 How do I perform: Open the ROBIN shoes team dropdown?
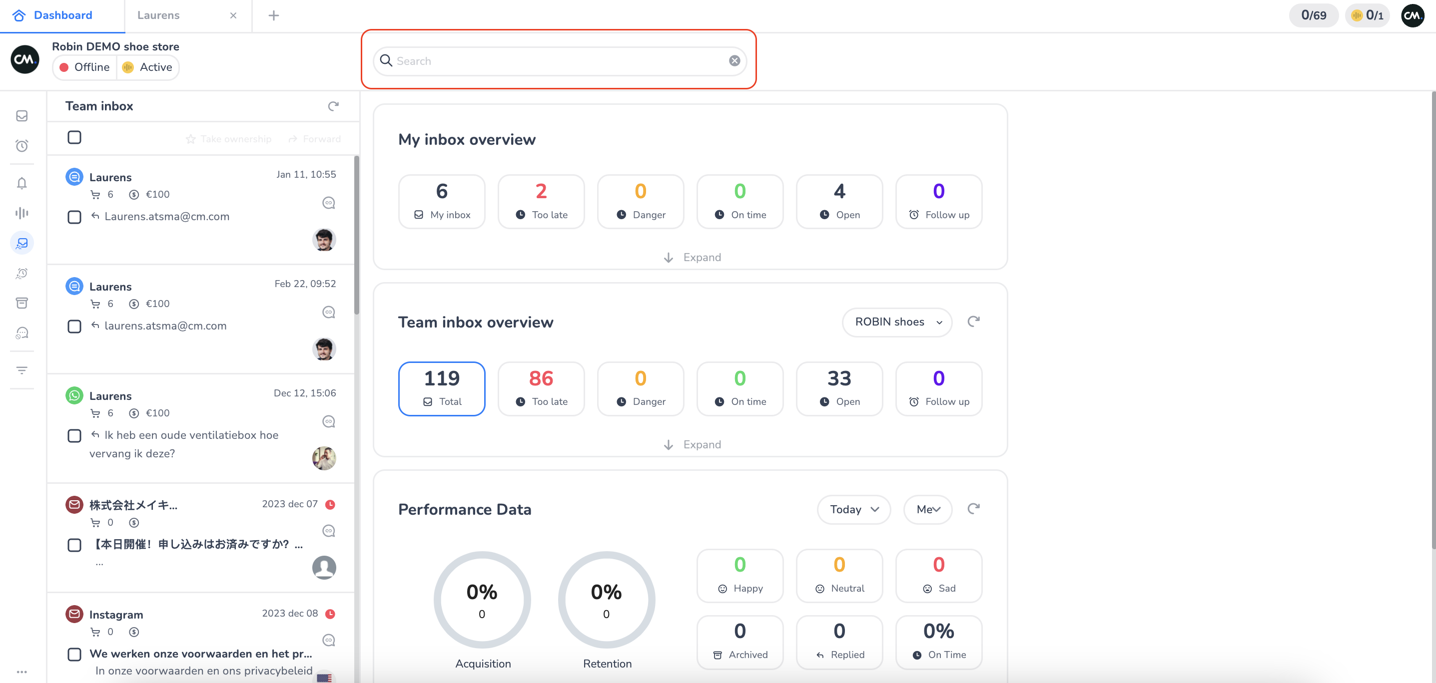pos(896,322)
